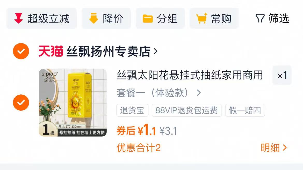303x170 pixels.
Task: Open the store page arrow next to 丝飘扬州专卖店
Action: 155,51
